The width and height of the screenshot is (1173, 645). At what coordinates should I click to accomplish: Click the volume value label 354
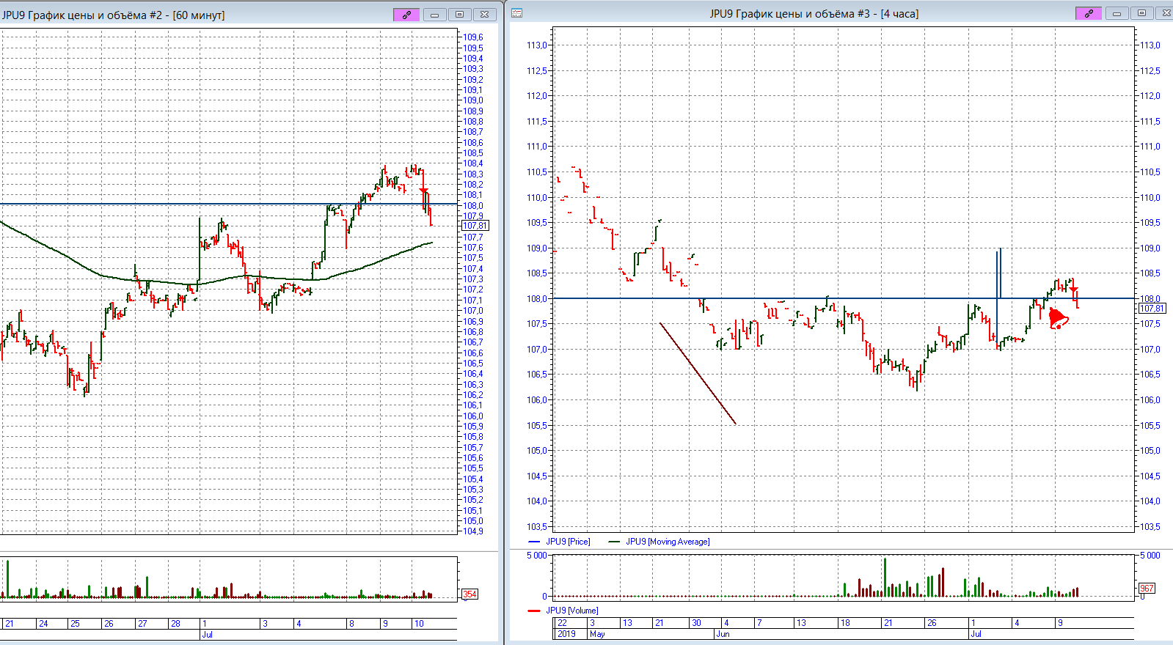pyautogui.click(x=469, y=594)
